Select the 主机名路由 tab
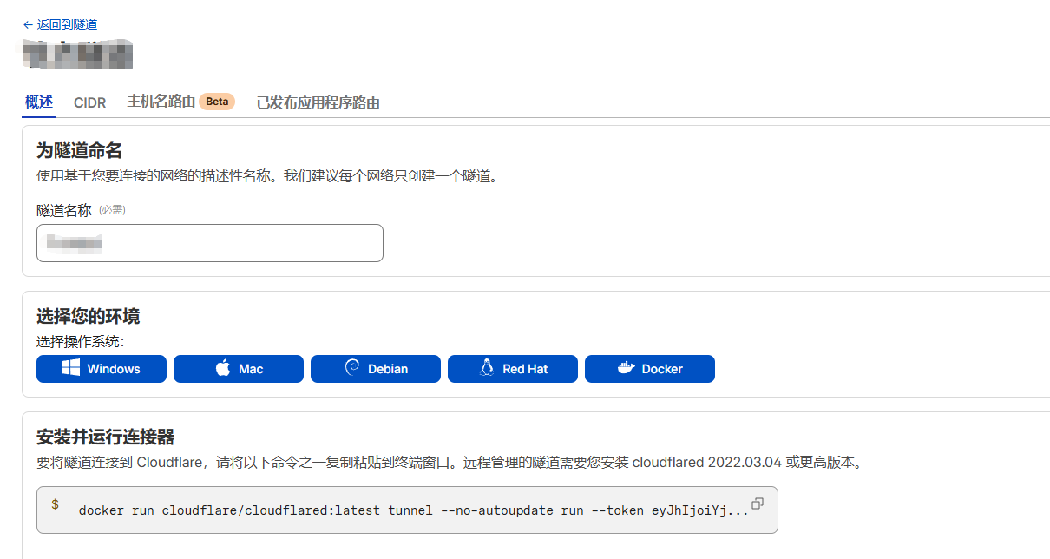Viewport: 1050px width, 559px height. 161,102
